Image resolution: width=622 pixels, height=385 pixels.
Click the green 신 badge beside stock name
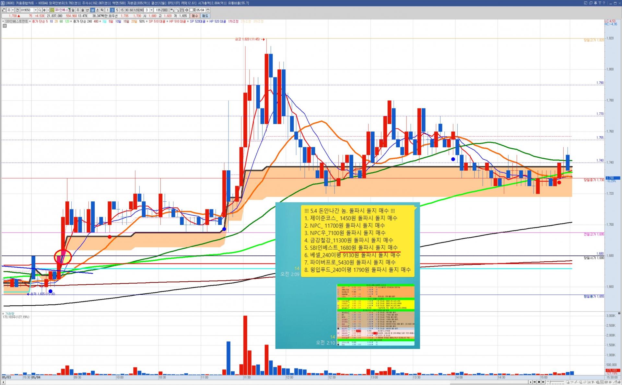pyautogui.click(x=52, y=10)
